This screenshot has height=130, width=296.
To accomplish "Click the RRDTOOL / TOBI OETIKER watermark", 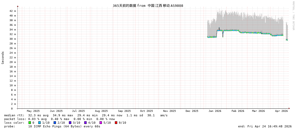I will click(x=293, y=16).
